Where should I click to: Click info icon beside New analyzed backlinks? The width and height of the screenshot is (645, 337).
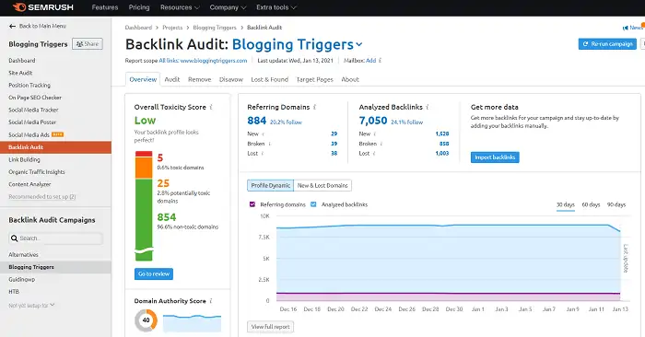tap(375, 134)
